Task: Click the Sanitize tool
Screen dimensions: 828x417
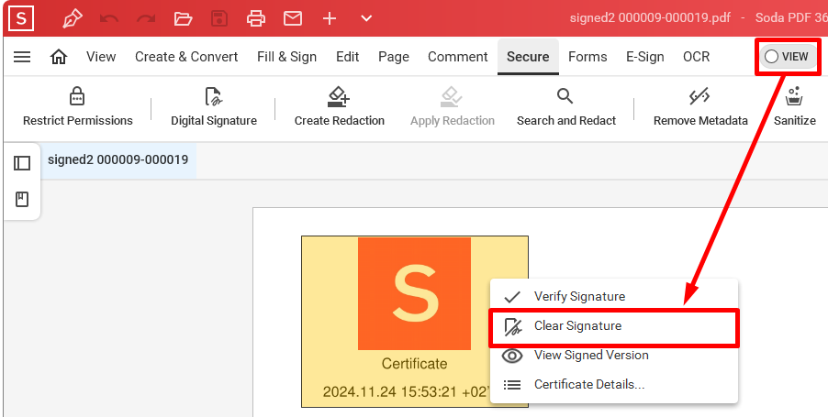Action: click(795, 107)
